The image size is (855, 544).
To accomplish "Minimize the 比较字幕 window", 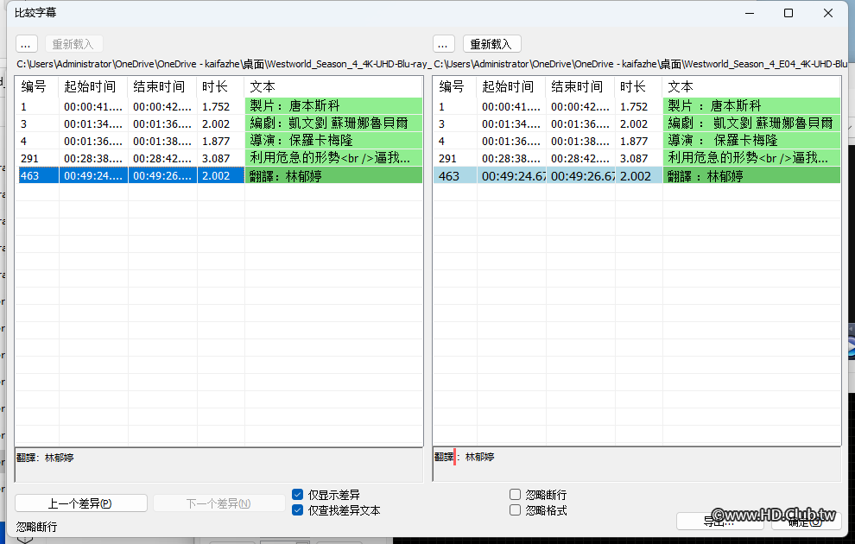I will point(750,13).
